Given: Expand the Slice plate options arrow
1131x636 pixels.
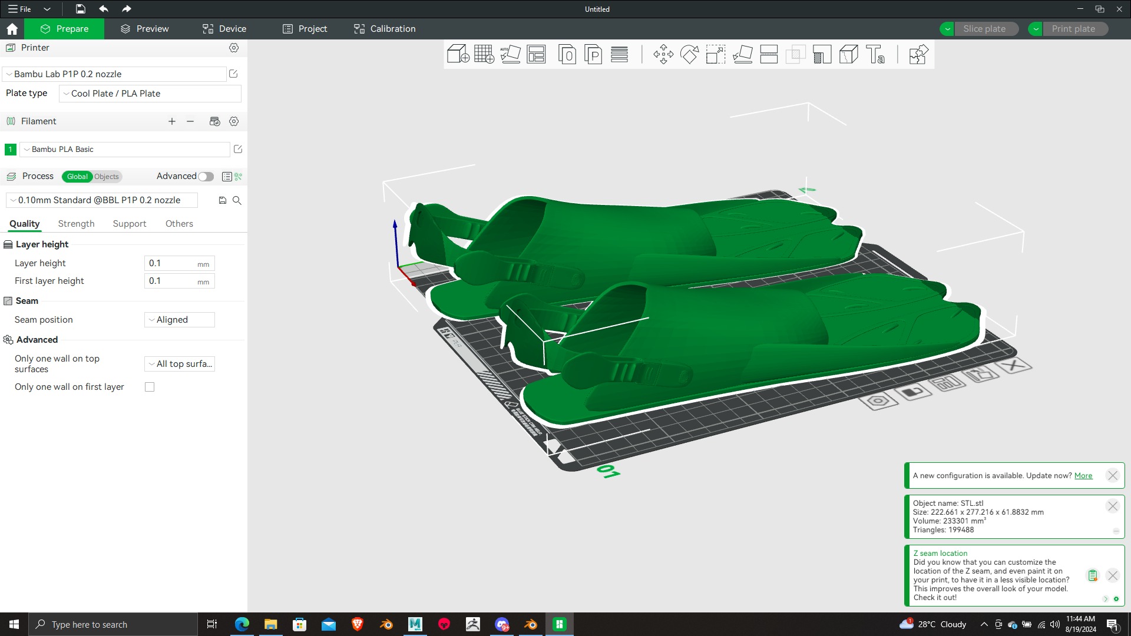Looking at the screenshot, I should point(947,29).
